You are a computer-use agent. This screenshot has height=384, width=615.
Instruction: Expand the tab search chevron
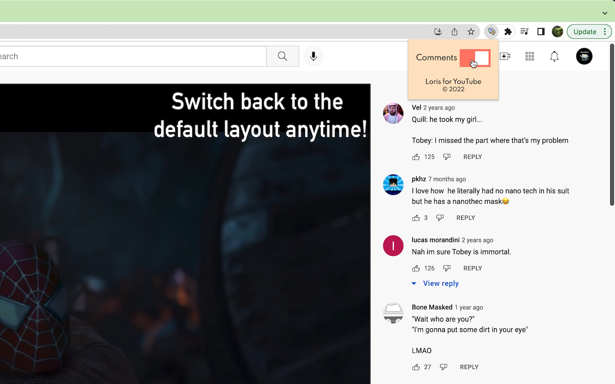coord(605,13)
